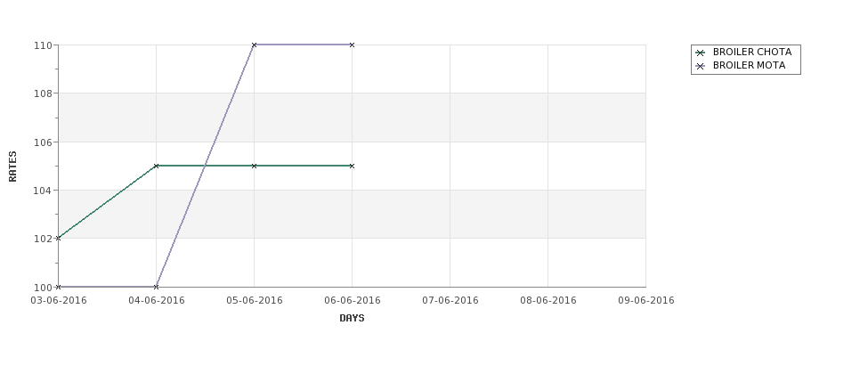Viewport: 868px width, 382px height.
Task: Click the BROILER CHOTA legend marker icon
Action: point(701,53)
